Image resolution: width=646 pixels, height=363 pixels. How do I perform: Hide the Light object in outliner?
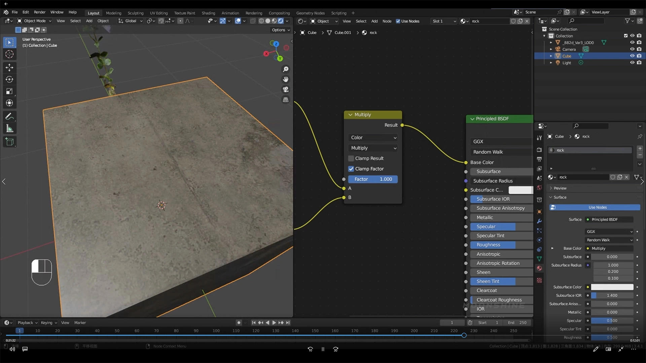click(x=632, y=63)
